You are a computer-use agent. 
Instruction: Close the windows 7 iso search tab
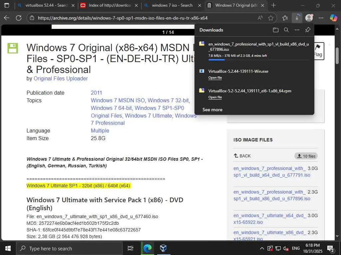point(200,5)
